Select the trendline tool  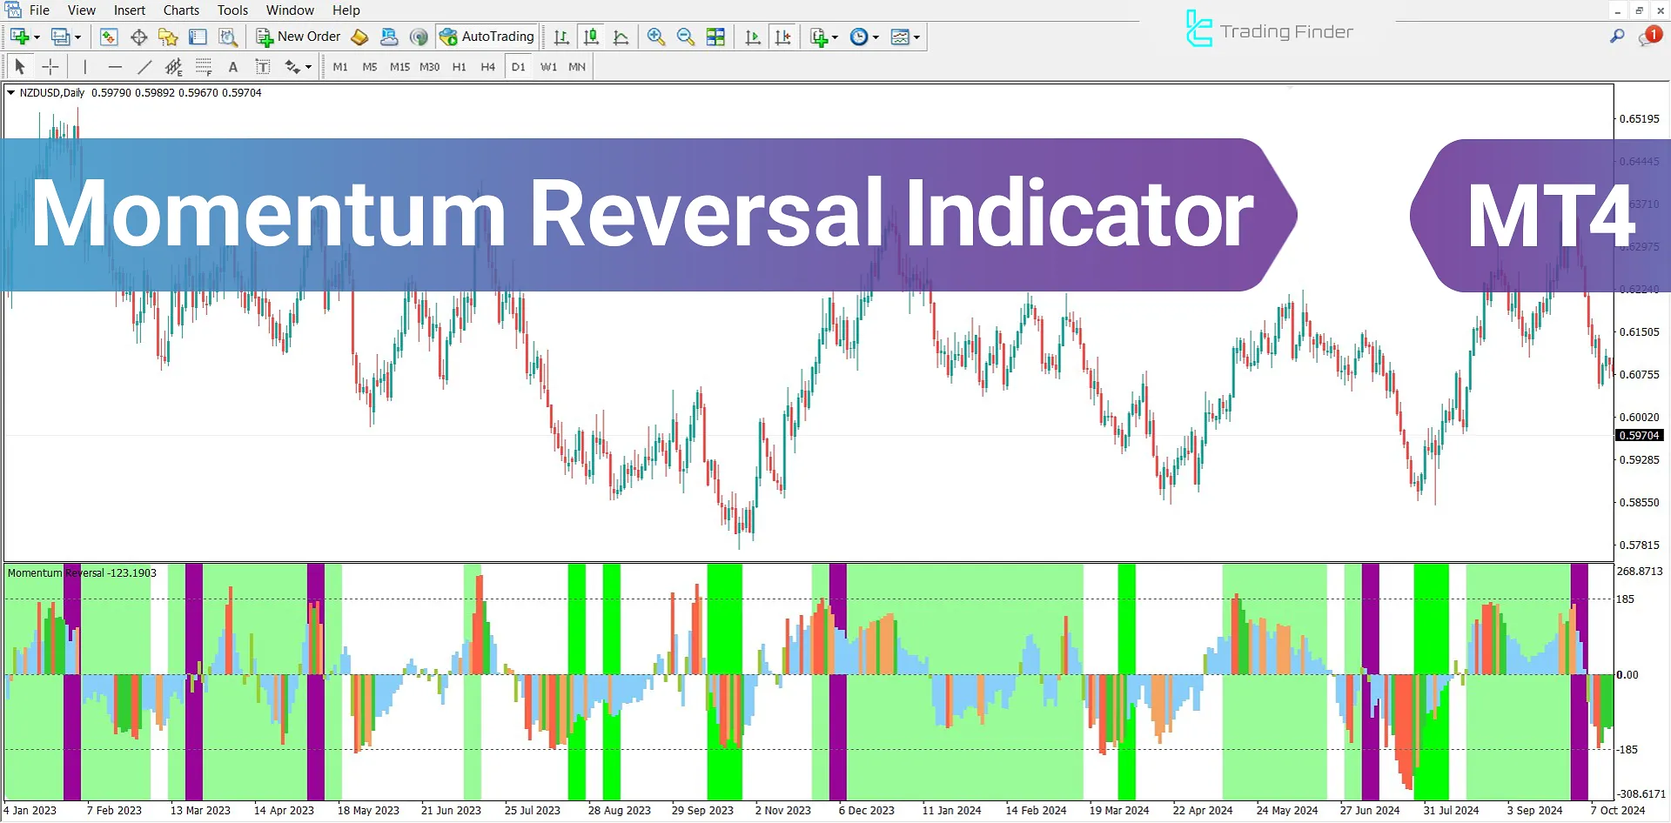pyautogui.click(x=144, y=66)
